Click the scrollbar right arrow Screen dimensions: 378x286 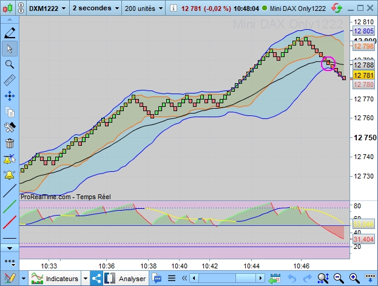coord(260,278)
